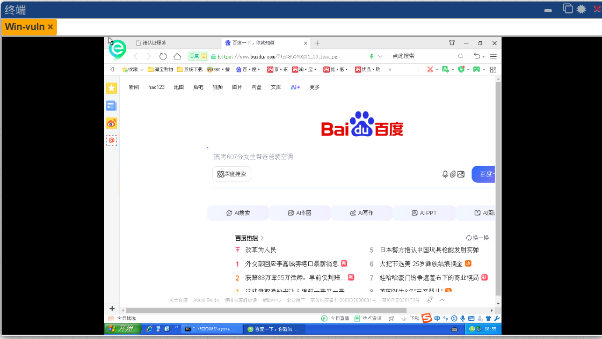Click the browser back arrow
The height and width of the screenshot is (339, 602).
[135, 56]
